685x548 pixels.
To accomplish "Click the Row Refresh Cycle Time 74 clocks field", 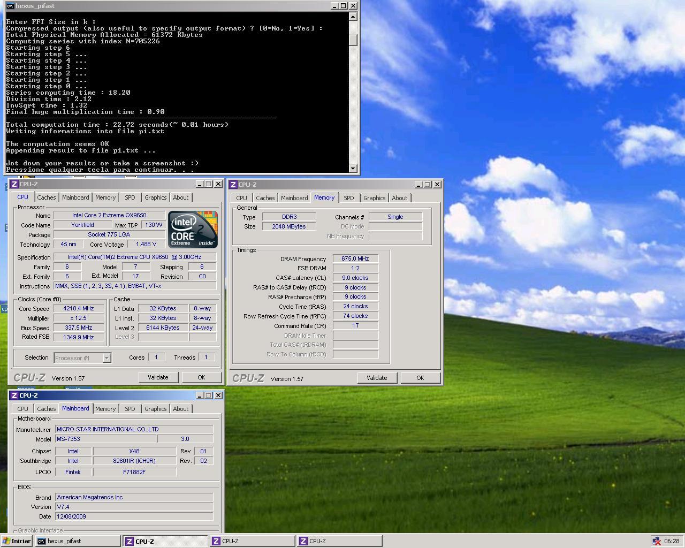I will click(355, 316).
